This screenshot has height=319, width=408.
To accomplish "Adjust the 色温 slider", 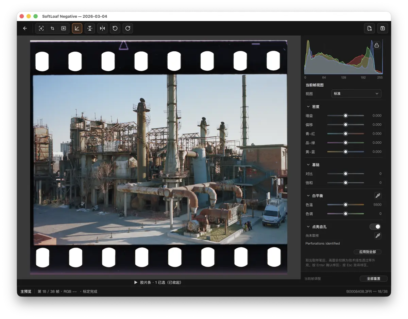I will pyautogui.click(x=345, y=205).
